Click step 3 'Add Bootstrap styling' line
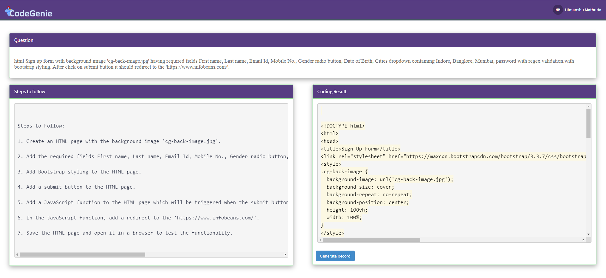 tap(79, 172)
